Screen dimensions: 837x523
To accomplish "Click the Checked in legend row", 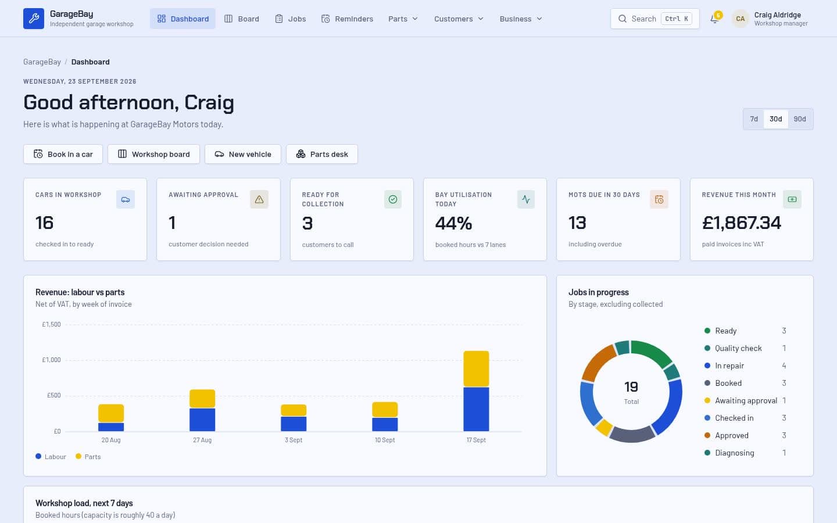I will coord(745,418).
